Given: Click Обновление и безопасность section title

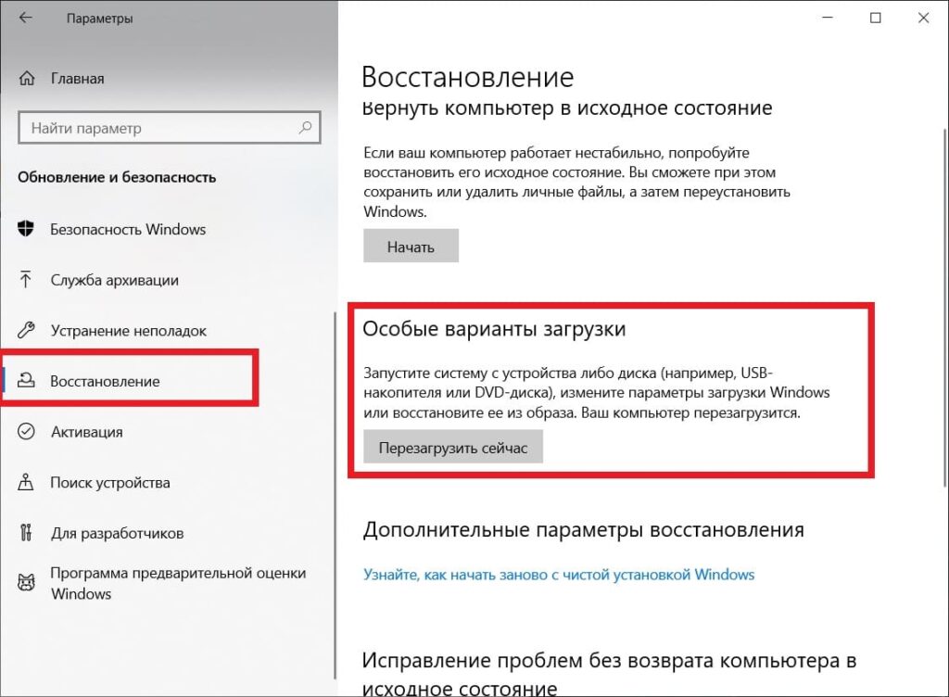Looking at the screenshot, I should click(117, 177).
